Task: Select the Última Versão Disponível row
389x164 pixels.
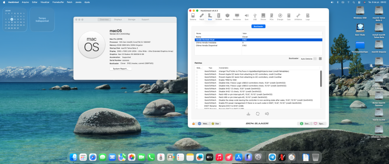Action: pos(259,45)
